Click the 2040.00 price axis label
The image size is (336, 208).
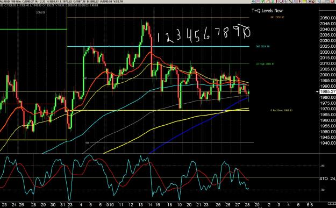click(327, 30)
